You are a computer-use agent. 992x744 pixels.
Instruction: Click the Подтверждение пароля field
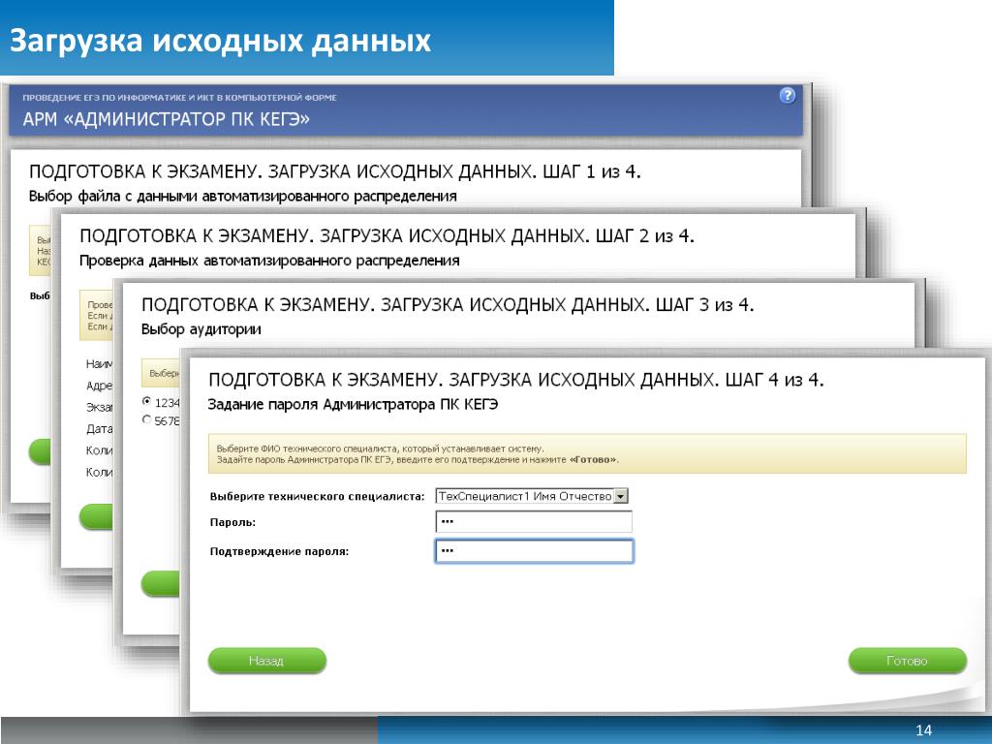pos(534,551)
